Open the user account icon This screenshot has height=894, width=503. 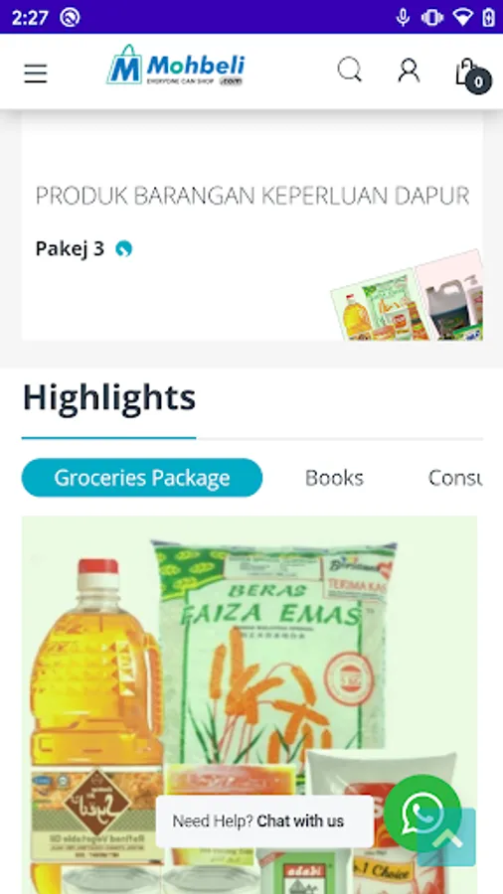tap(409, 71)
